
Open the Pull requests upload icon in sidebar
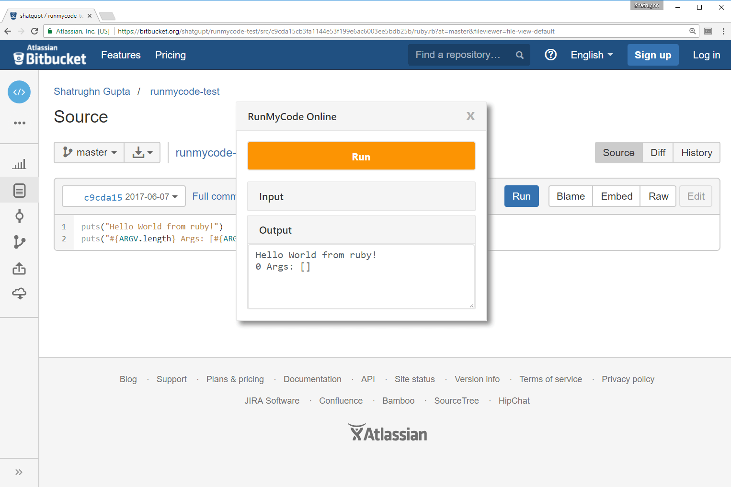tap(19, 268)
